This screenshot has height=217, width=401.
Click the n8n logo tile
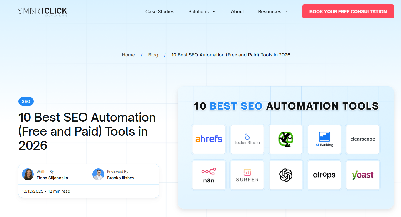coord(209,175)
